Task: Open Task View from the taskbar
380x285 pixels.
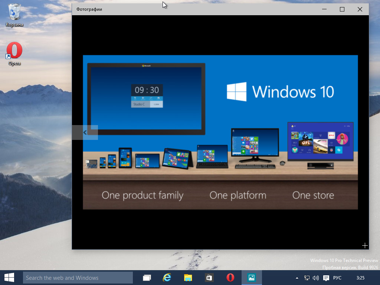Action: (x=147, y=278)
